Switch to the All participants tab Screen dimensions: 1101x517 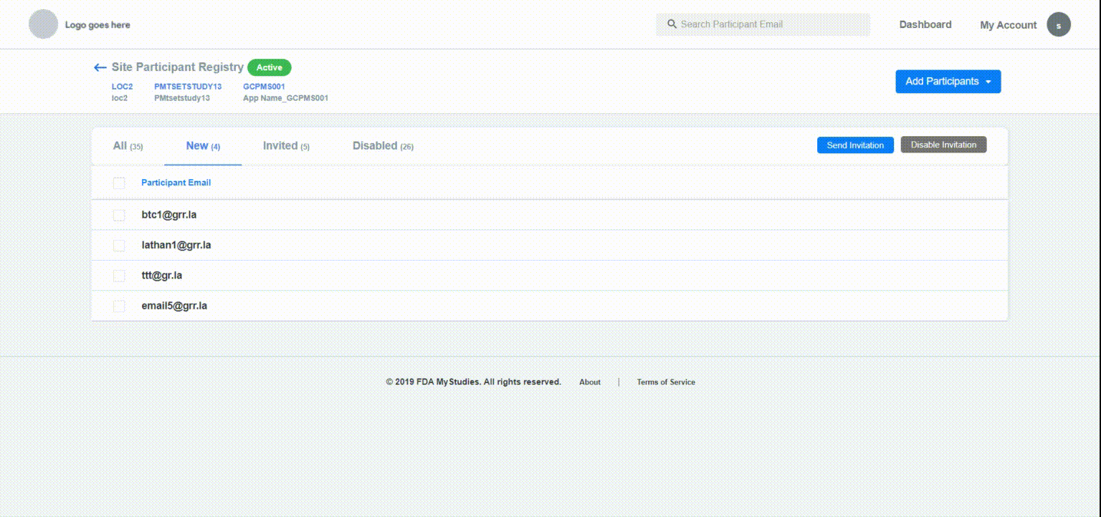click(x=127, y=145)
